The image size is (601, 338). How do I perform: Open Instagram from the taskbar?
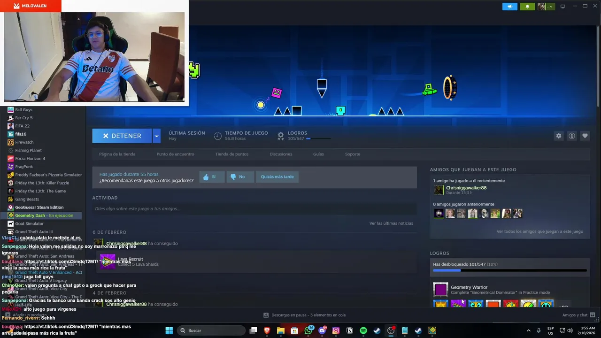336,330
